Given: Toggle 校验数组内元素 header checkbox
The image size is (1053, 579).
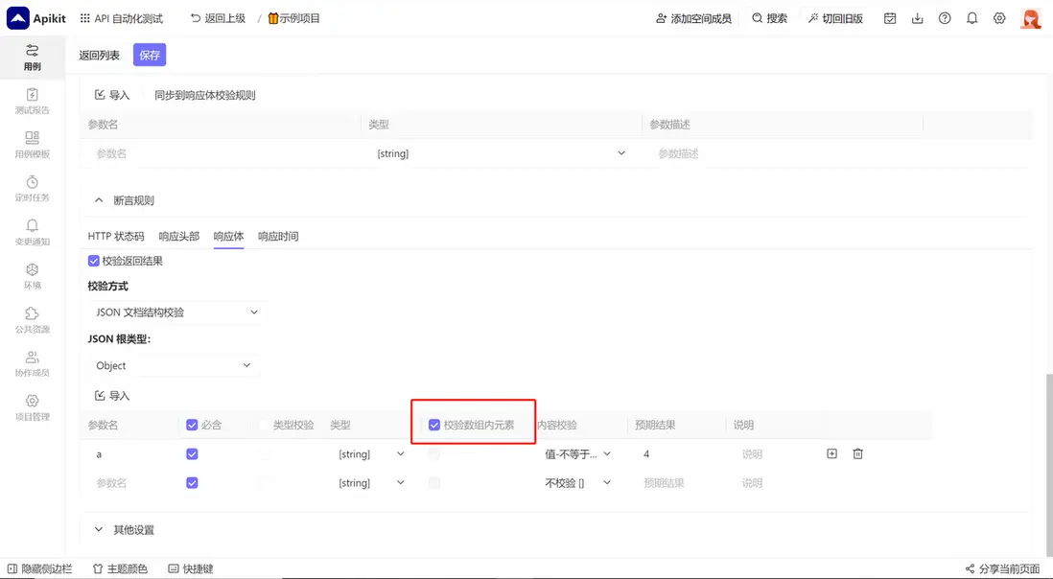Looking at the screenshot, I should pos(433,425).
